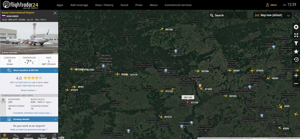
Task: Select aircraft SU1212 on the map
Action: click(161, 116)
